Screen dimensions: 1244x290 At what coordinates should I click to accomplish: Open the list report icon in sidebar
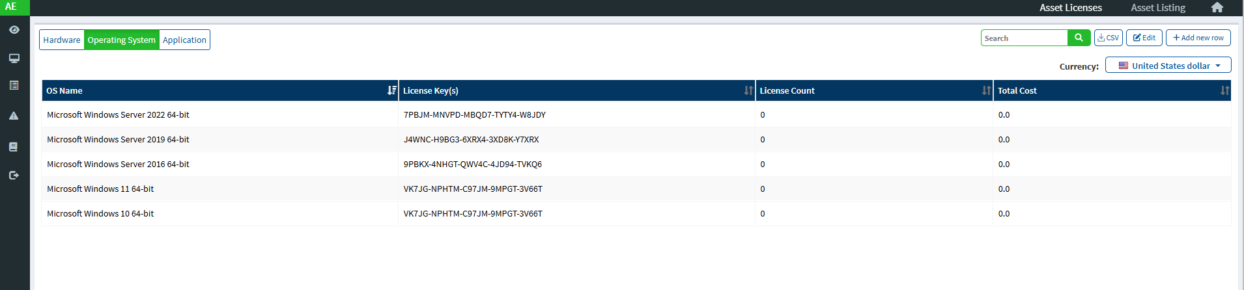pos(14,85)
